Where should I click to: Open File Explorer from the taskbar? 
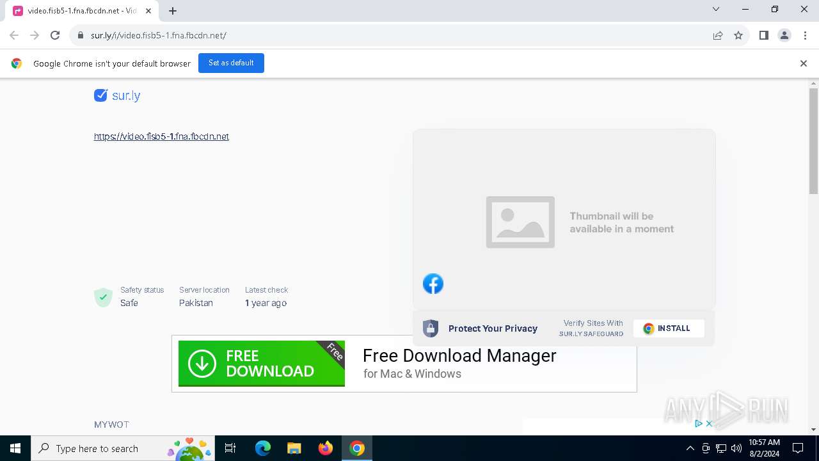[x=294, y=448]
